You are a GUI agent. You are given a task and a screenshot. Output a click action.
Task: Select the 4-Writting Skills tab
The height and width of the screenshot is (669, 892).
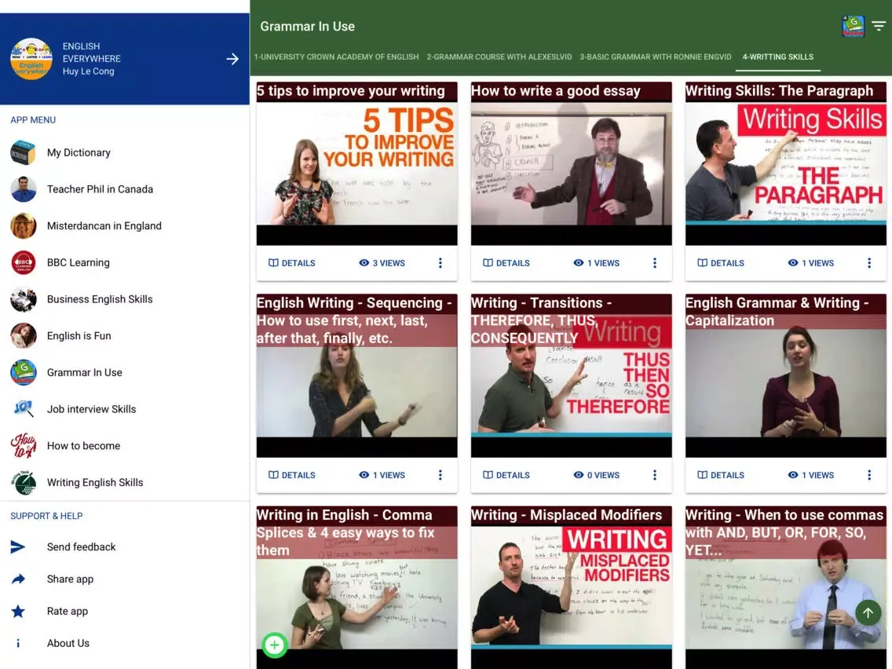click(x=777, y=57)
